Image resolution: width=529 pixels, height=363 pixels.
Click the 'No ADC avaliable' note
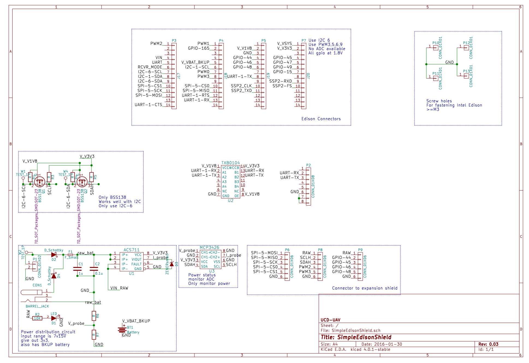(327, 49)
